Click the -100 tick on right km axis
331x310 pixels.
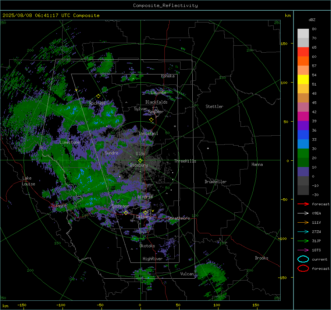coord(282,238)
